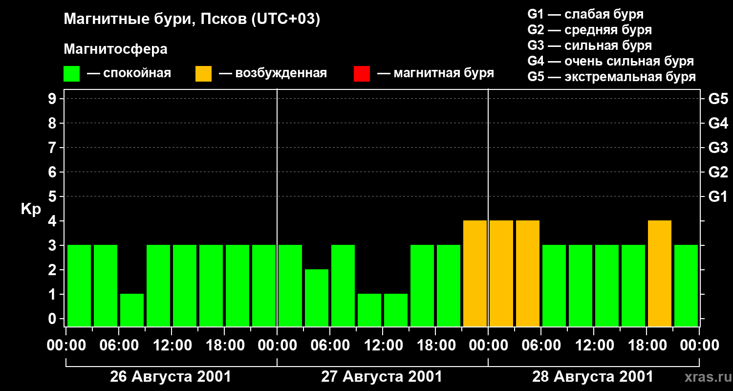Click the green 'спокойная' legend swatch
Screen dimensions: 733x391
click(x=71, y=74)
